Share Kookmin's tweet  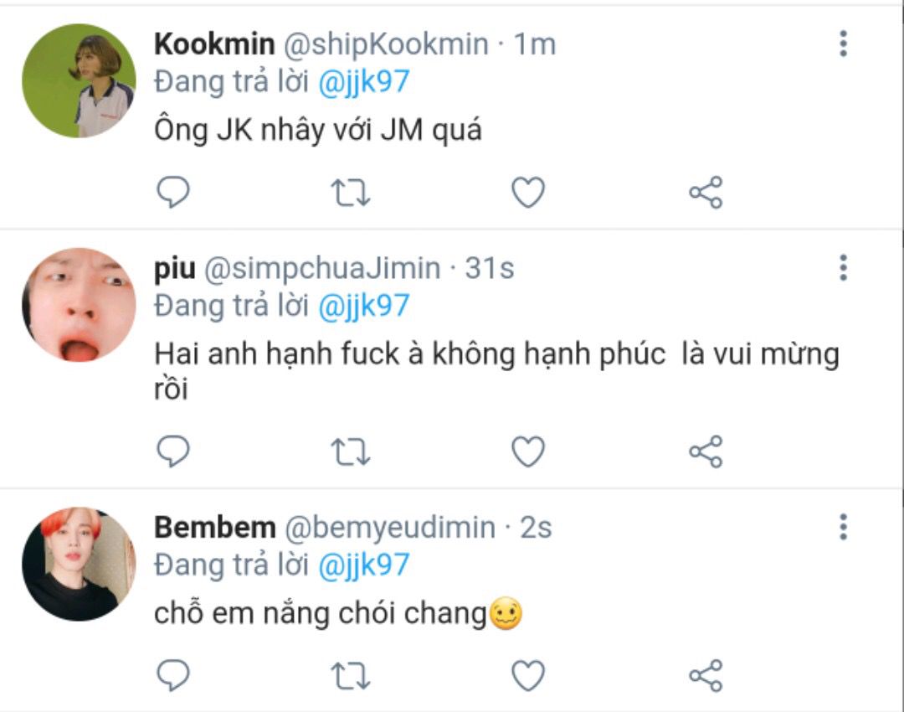coord(706,193)
